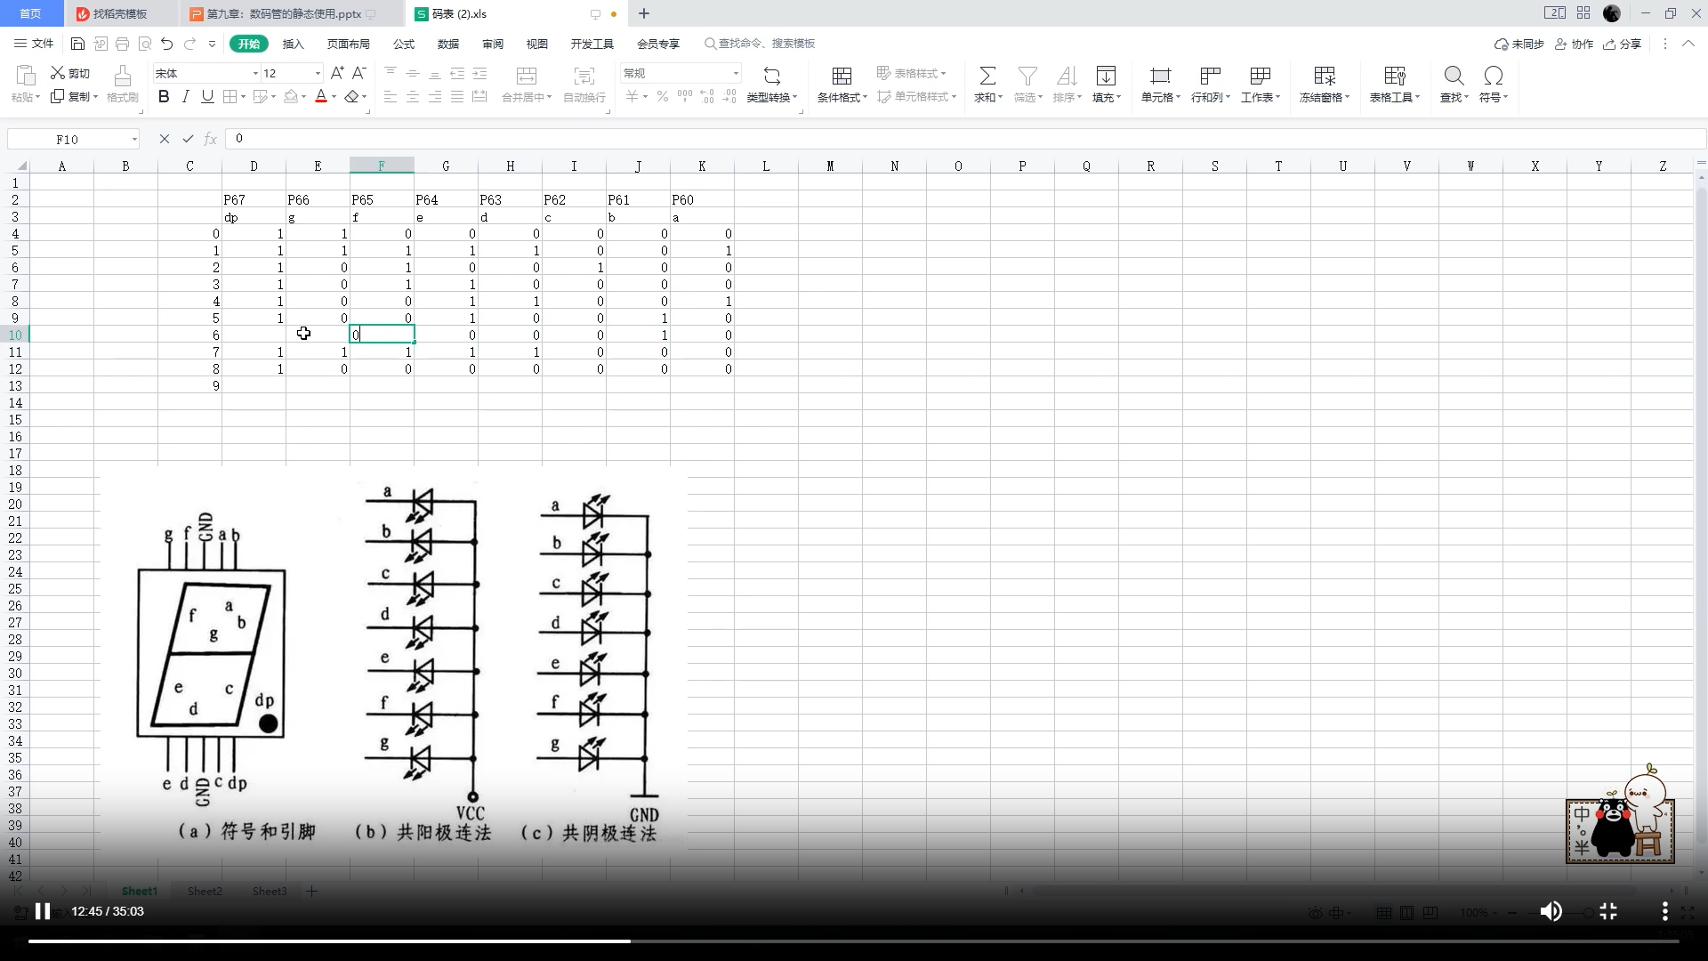Switch to Sheet3 tab
The width and height of the screenshot is (1708, 961).
coord(270,891)
